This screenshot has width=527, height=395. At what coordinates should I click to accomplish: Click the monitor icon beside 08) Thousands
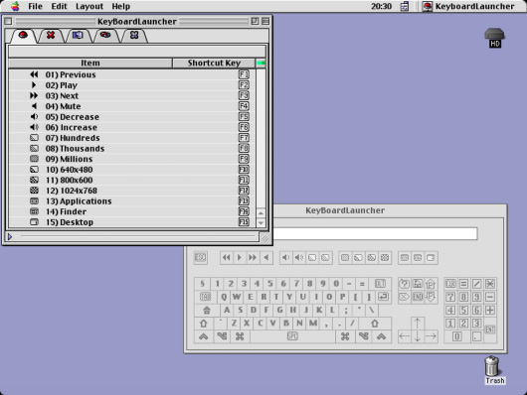(34, 148)
